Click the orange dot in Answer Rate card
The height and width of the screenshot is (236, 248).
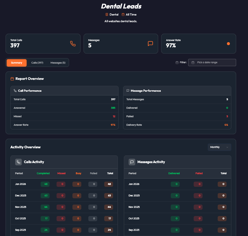click(228, 43)
